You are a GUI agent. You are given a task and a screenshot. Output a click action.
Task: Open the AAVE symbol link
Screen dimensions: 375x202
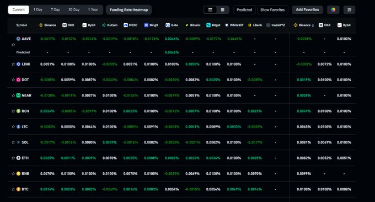[26, 39]
